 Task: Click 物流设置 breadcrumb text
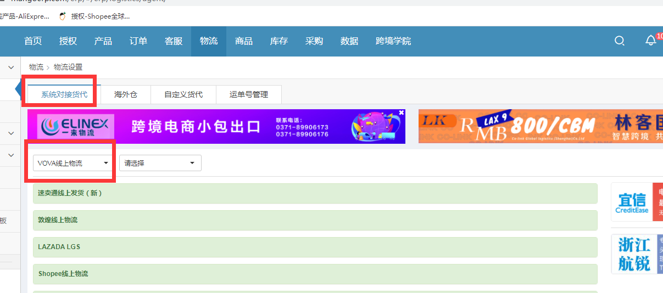[x=68, y=67]
